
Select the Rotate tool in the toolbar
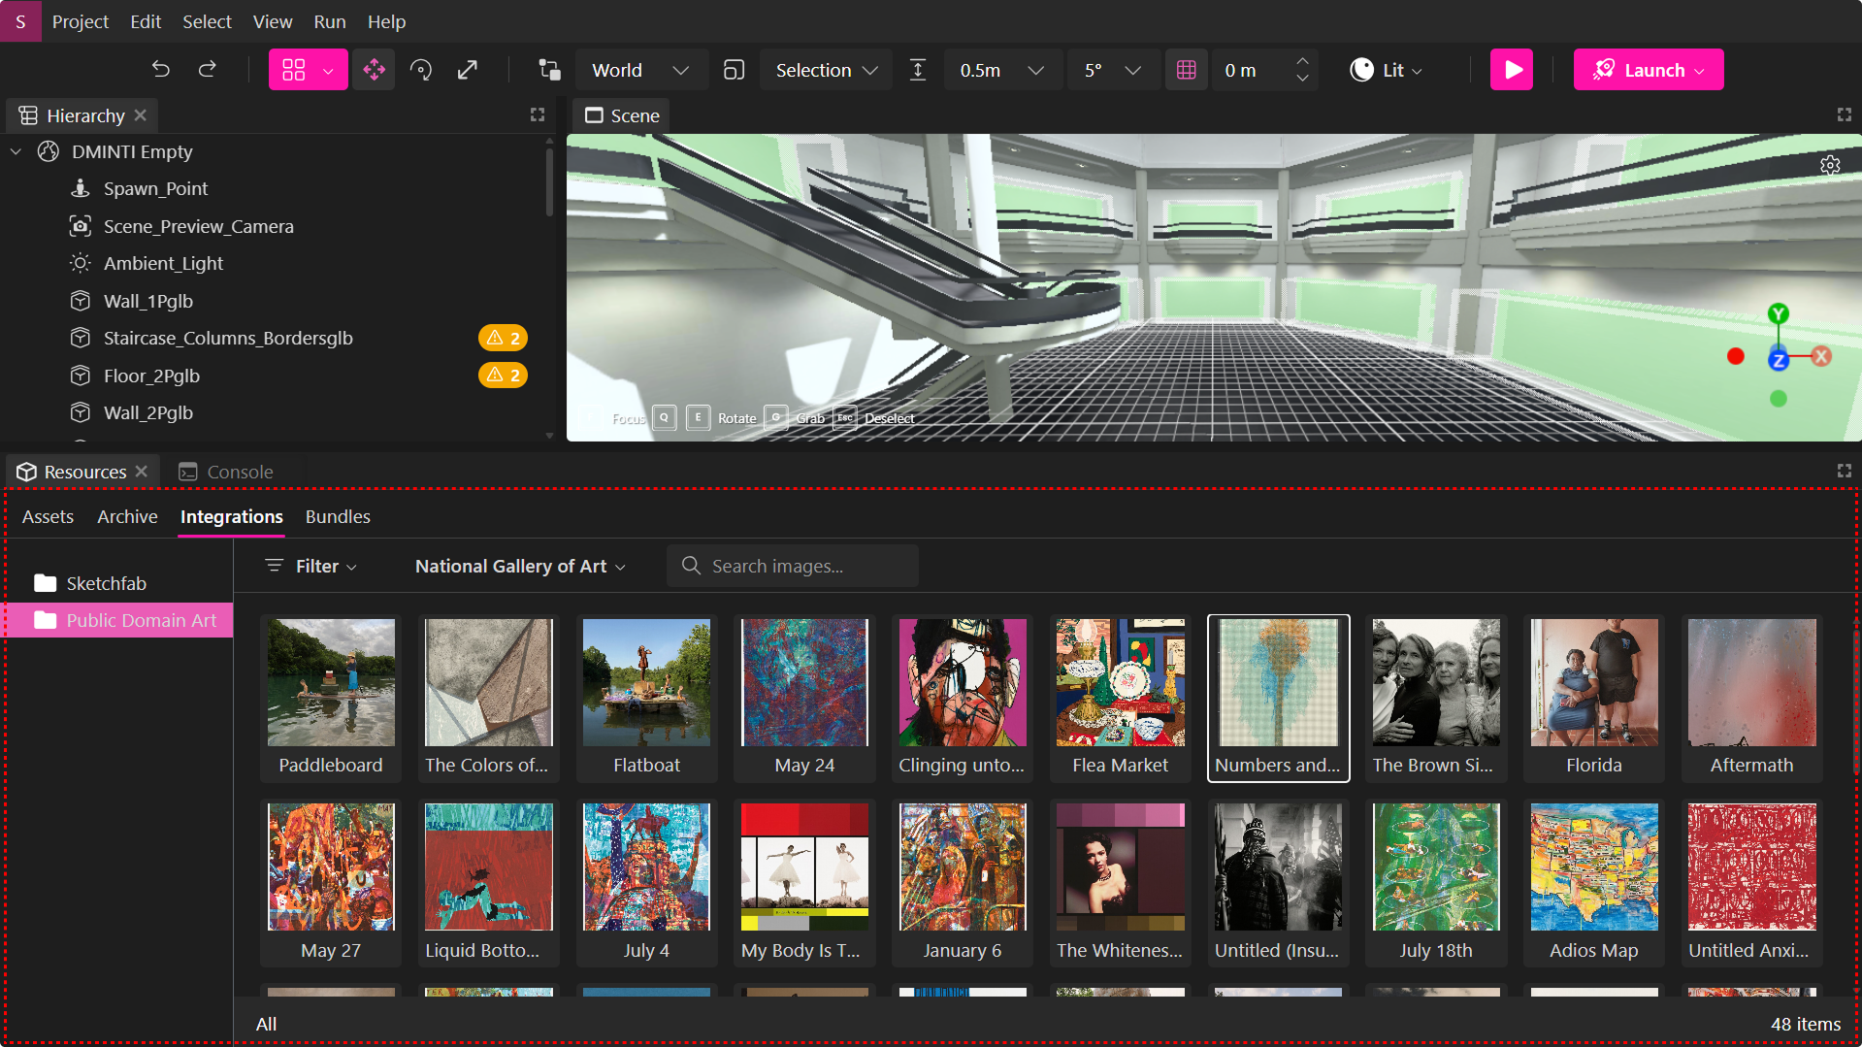421,69
